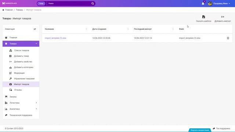235x132 pixels.
Task: Click the seller avatar picture
Action: coord(210,3)
